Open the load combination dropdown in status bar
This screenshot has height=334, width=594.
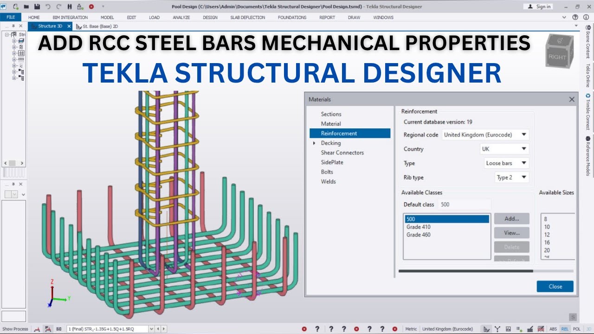pos(151,329)
